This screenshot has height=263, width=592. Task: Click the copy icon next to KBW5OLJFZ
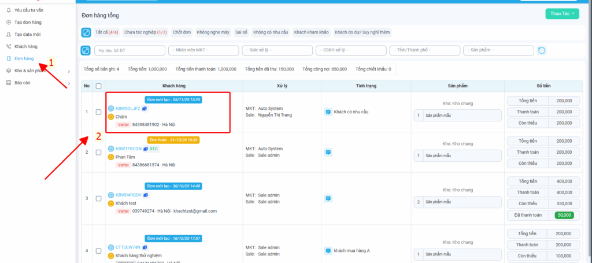tap(145, 108)
